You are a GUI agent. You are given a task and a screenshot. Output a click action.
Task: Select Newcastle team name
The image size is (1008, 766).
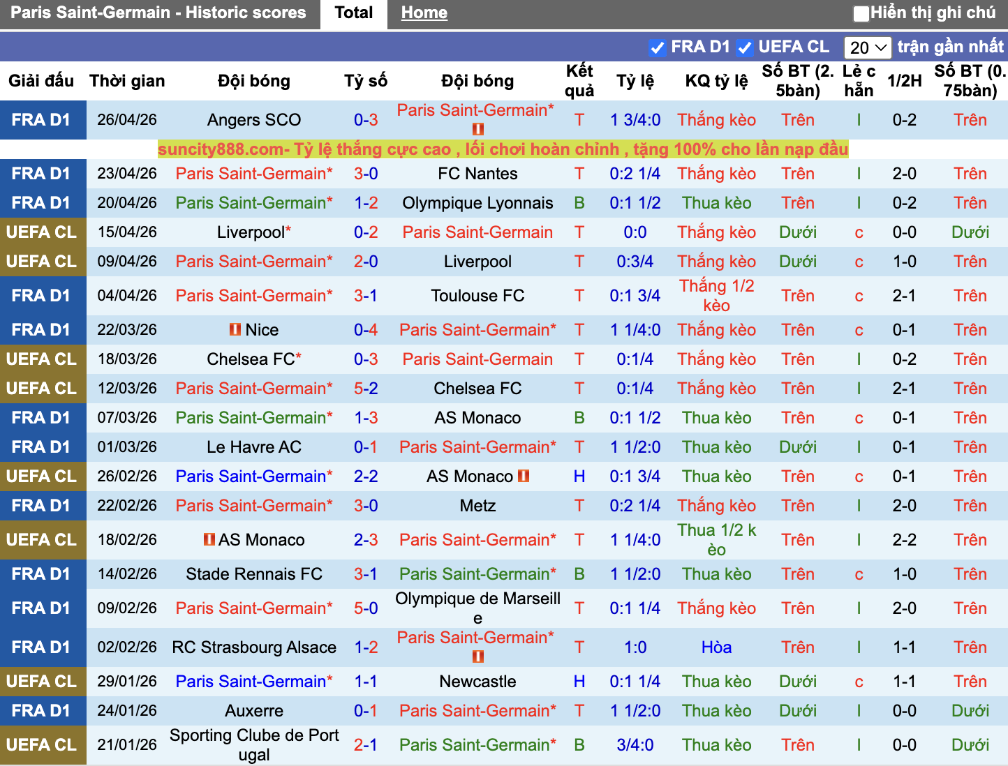click(477, 682)
